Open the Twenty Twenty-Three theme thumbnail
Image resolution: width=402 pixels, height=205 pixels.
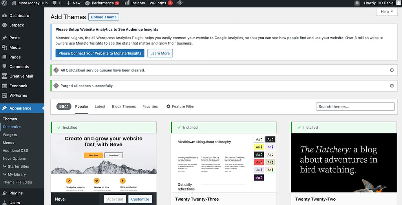(x=224, y=163)
